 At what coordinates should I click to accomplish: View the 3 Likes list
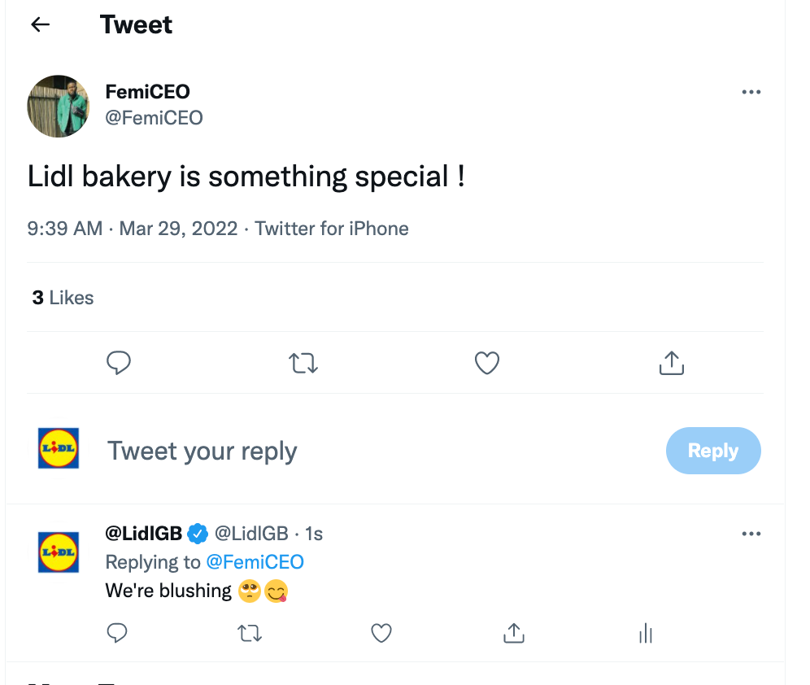[63, 298]
